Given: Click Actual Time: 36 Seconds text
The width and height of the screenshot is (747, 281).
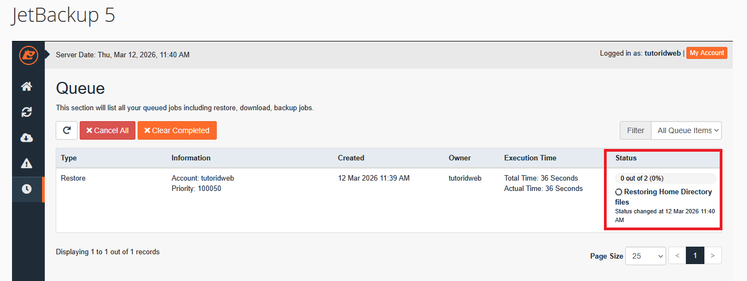Looking at the screenshot, I should tap(543, 188).
